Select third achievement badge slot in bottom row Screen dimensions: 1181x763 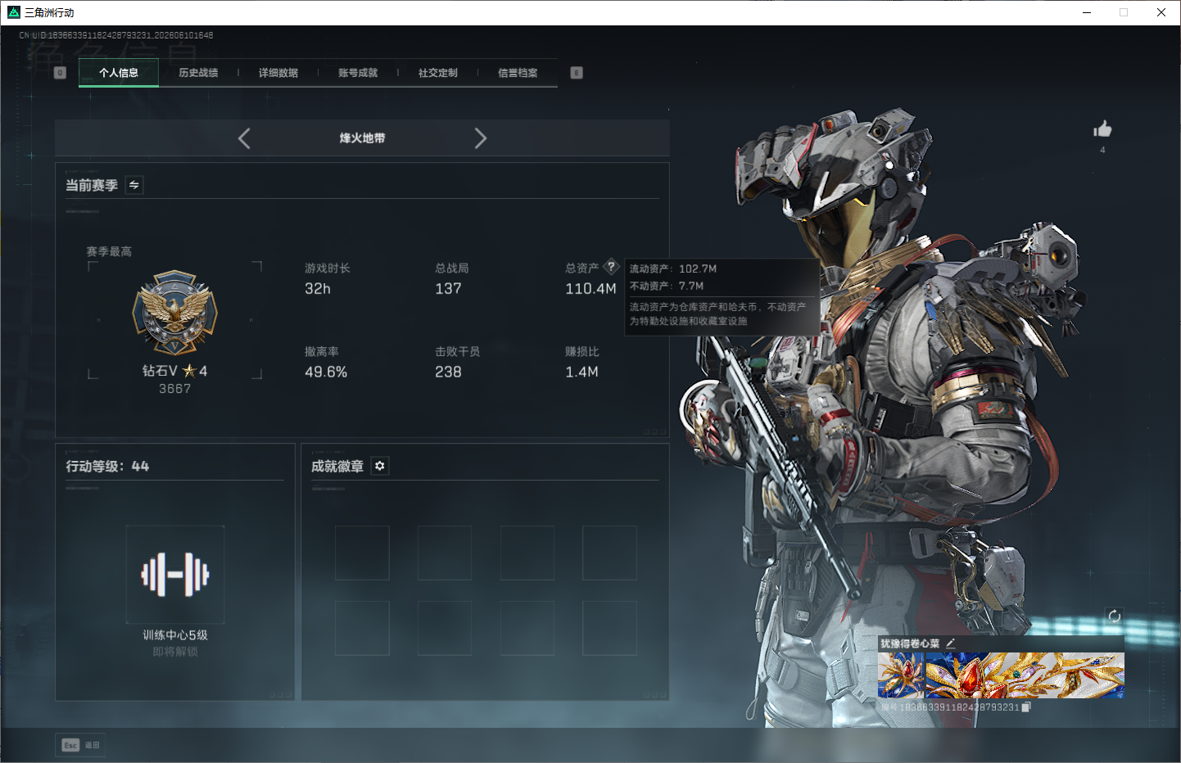tap(527, 628)
